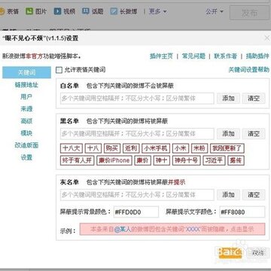This screenshot has height=271, width=271.
Task: Click 清空 in the 白名单 section
Action: 254,99
